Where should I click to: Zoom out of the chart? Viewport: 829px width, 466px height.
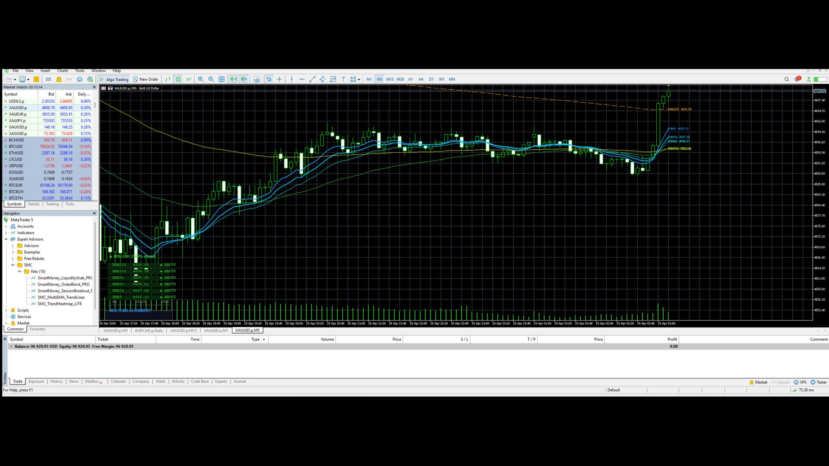(211, 79)
